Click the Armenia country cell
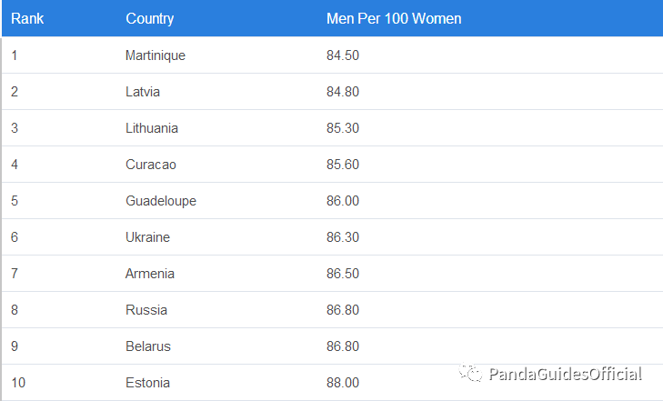The height and width of the screenshot is (401, 663). (150, 274)
